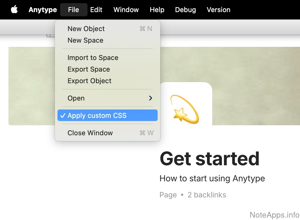Open the Version menu
The height and width of the screenshot is (220, 300).
click(x=218, y=10)
